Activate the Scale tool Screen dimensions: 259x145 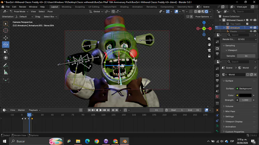point(6,51)
